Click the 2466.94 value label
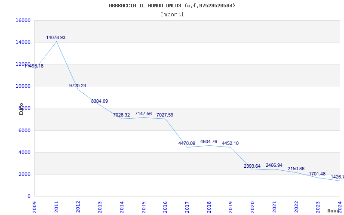Screen dimensions: 344x215 click(x=274, y=165)
